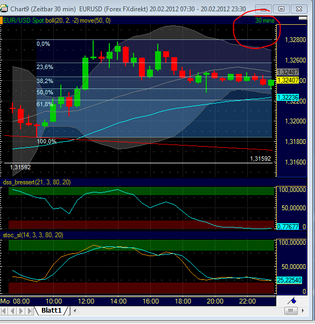The width and height of the screenshot is (315, 324).
Task: Select the 'stoc_sl(14, 3, 3, 80, 20)' indicator label
Action: [x=33, y=235]
